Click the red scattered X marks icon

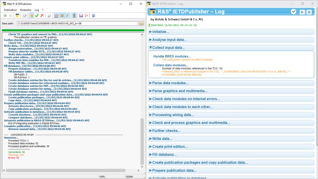click(86, 16)
